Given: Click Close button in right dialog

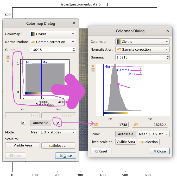Looking at the screenshot, I should [x=159, y=151].
